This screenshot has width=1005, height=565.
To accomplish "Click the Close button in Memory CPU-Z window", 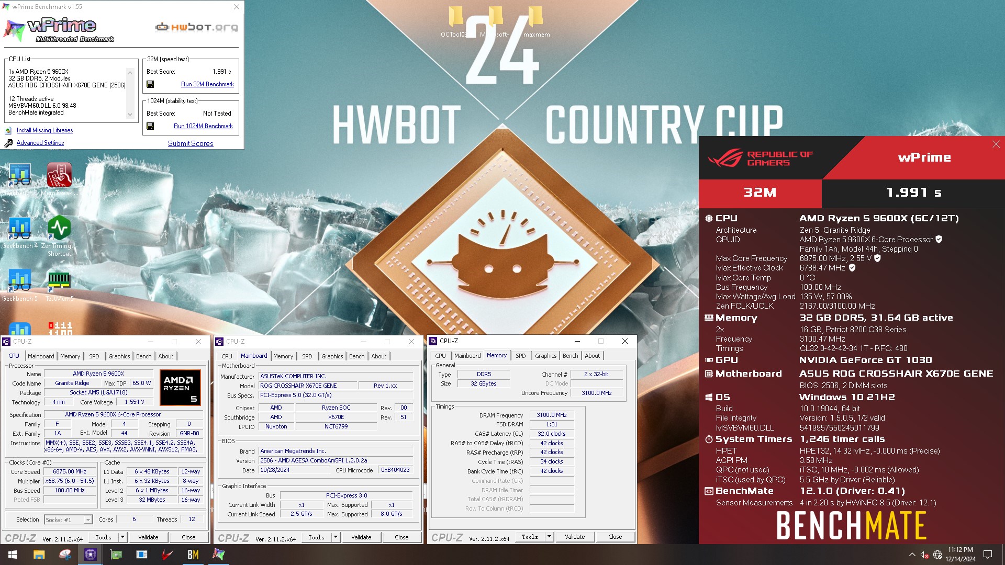I will pyautogui.click(x=615, y=537).
